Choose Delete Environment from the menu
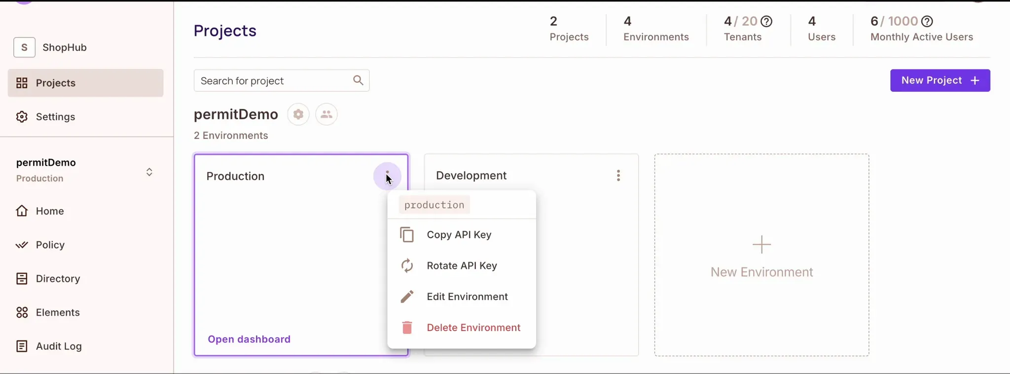The width and height of the screenshot is (1010, 374). tap(473, 328)
